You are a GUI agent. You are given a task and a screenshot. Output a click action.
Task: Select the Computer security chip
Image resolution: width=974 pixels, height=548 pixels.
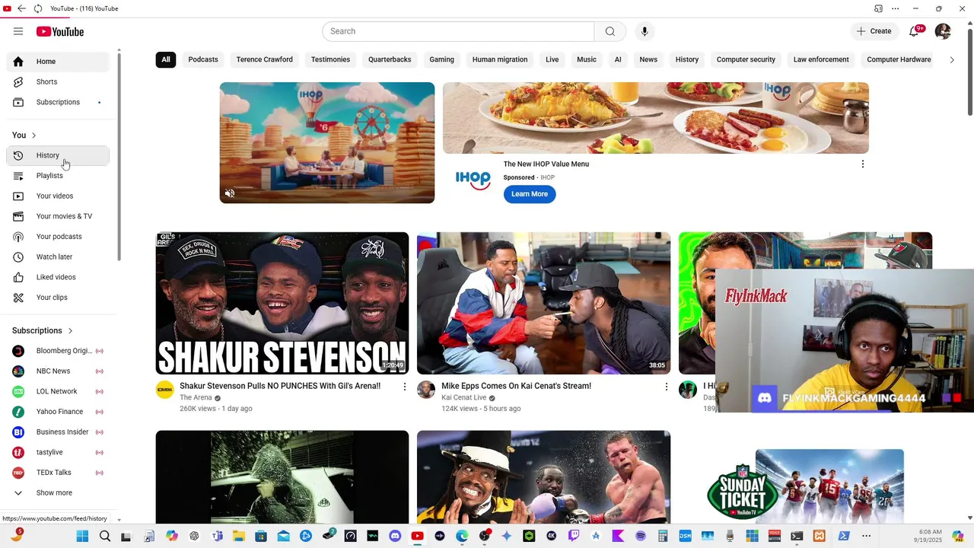point(746,59)
